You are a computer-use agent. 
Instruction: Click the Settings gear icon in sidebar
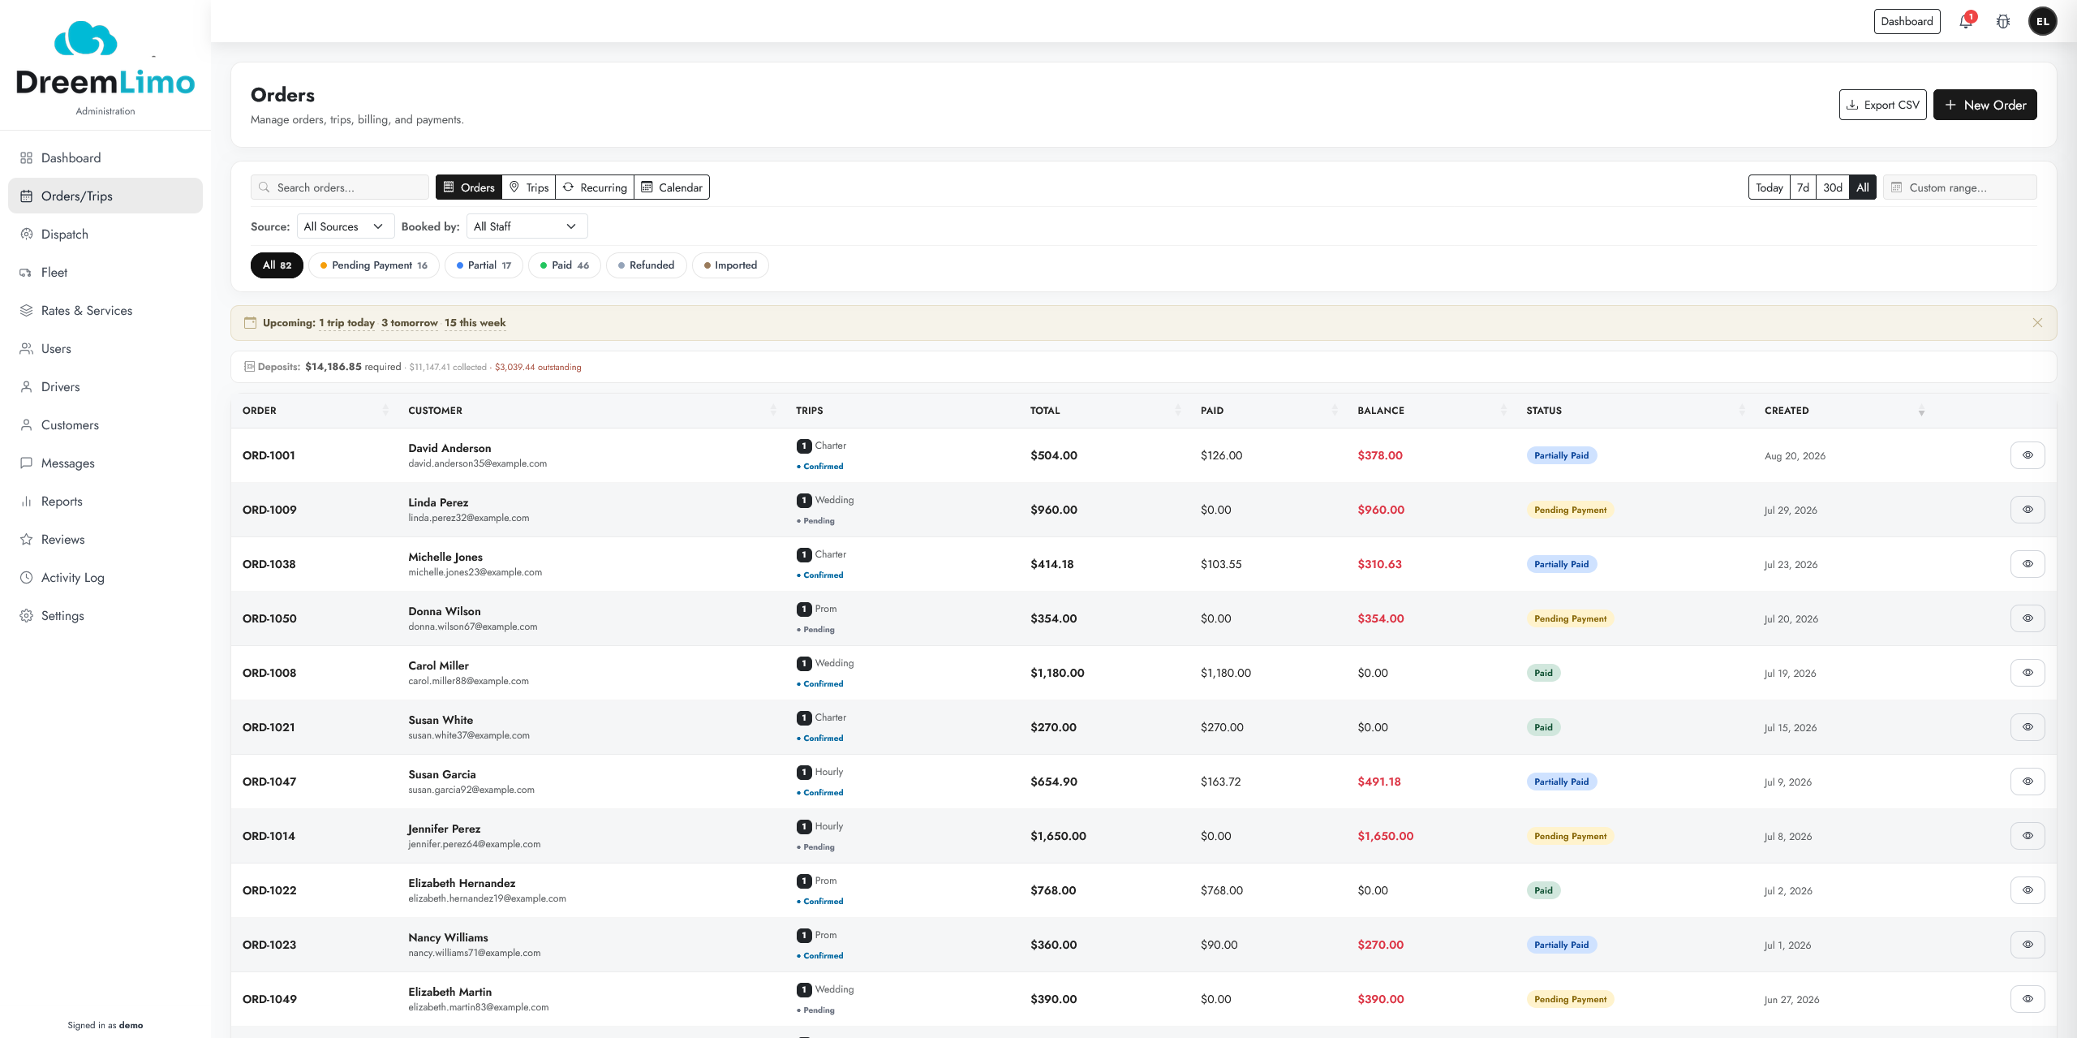(26, 616)
